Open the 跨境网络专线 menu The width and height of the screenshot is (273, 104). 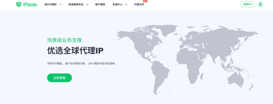[76, 5]
